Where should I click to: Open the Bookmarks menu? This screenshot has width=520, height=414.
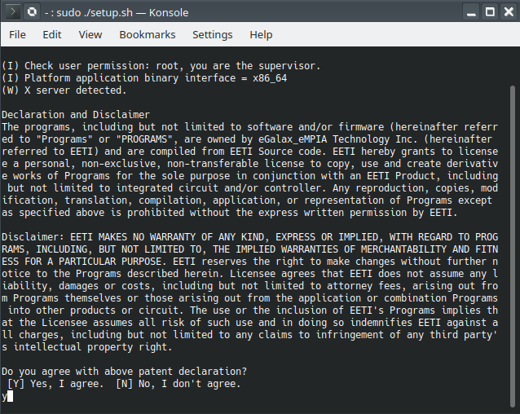148,35
